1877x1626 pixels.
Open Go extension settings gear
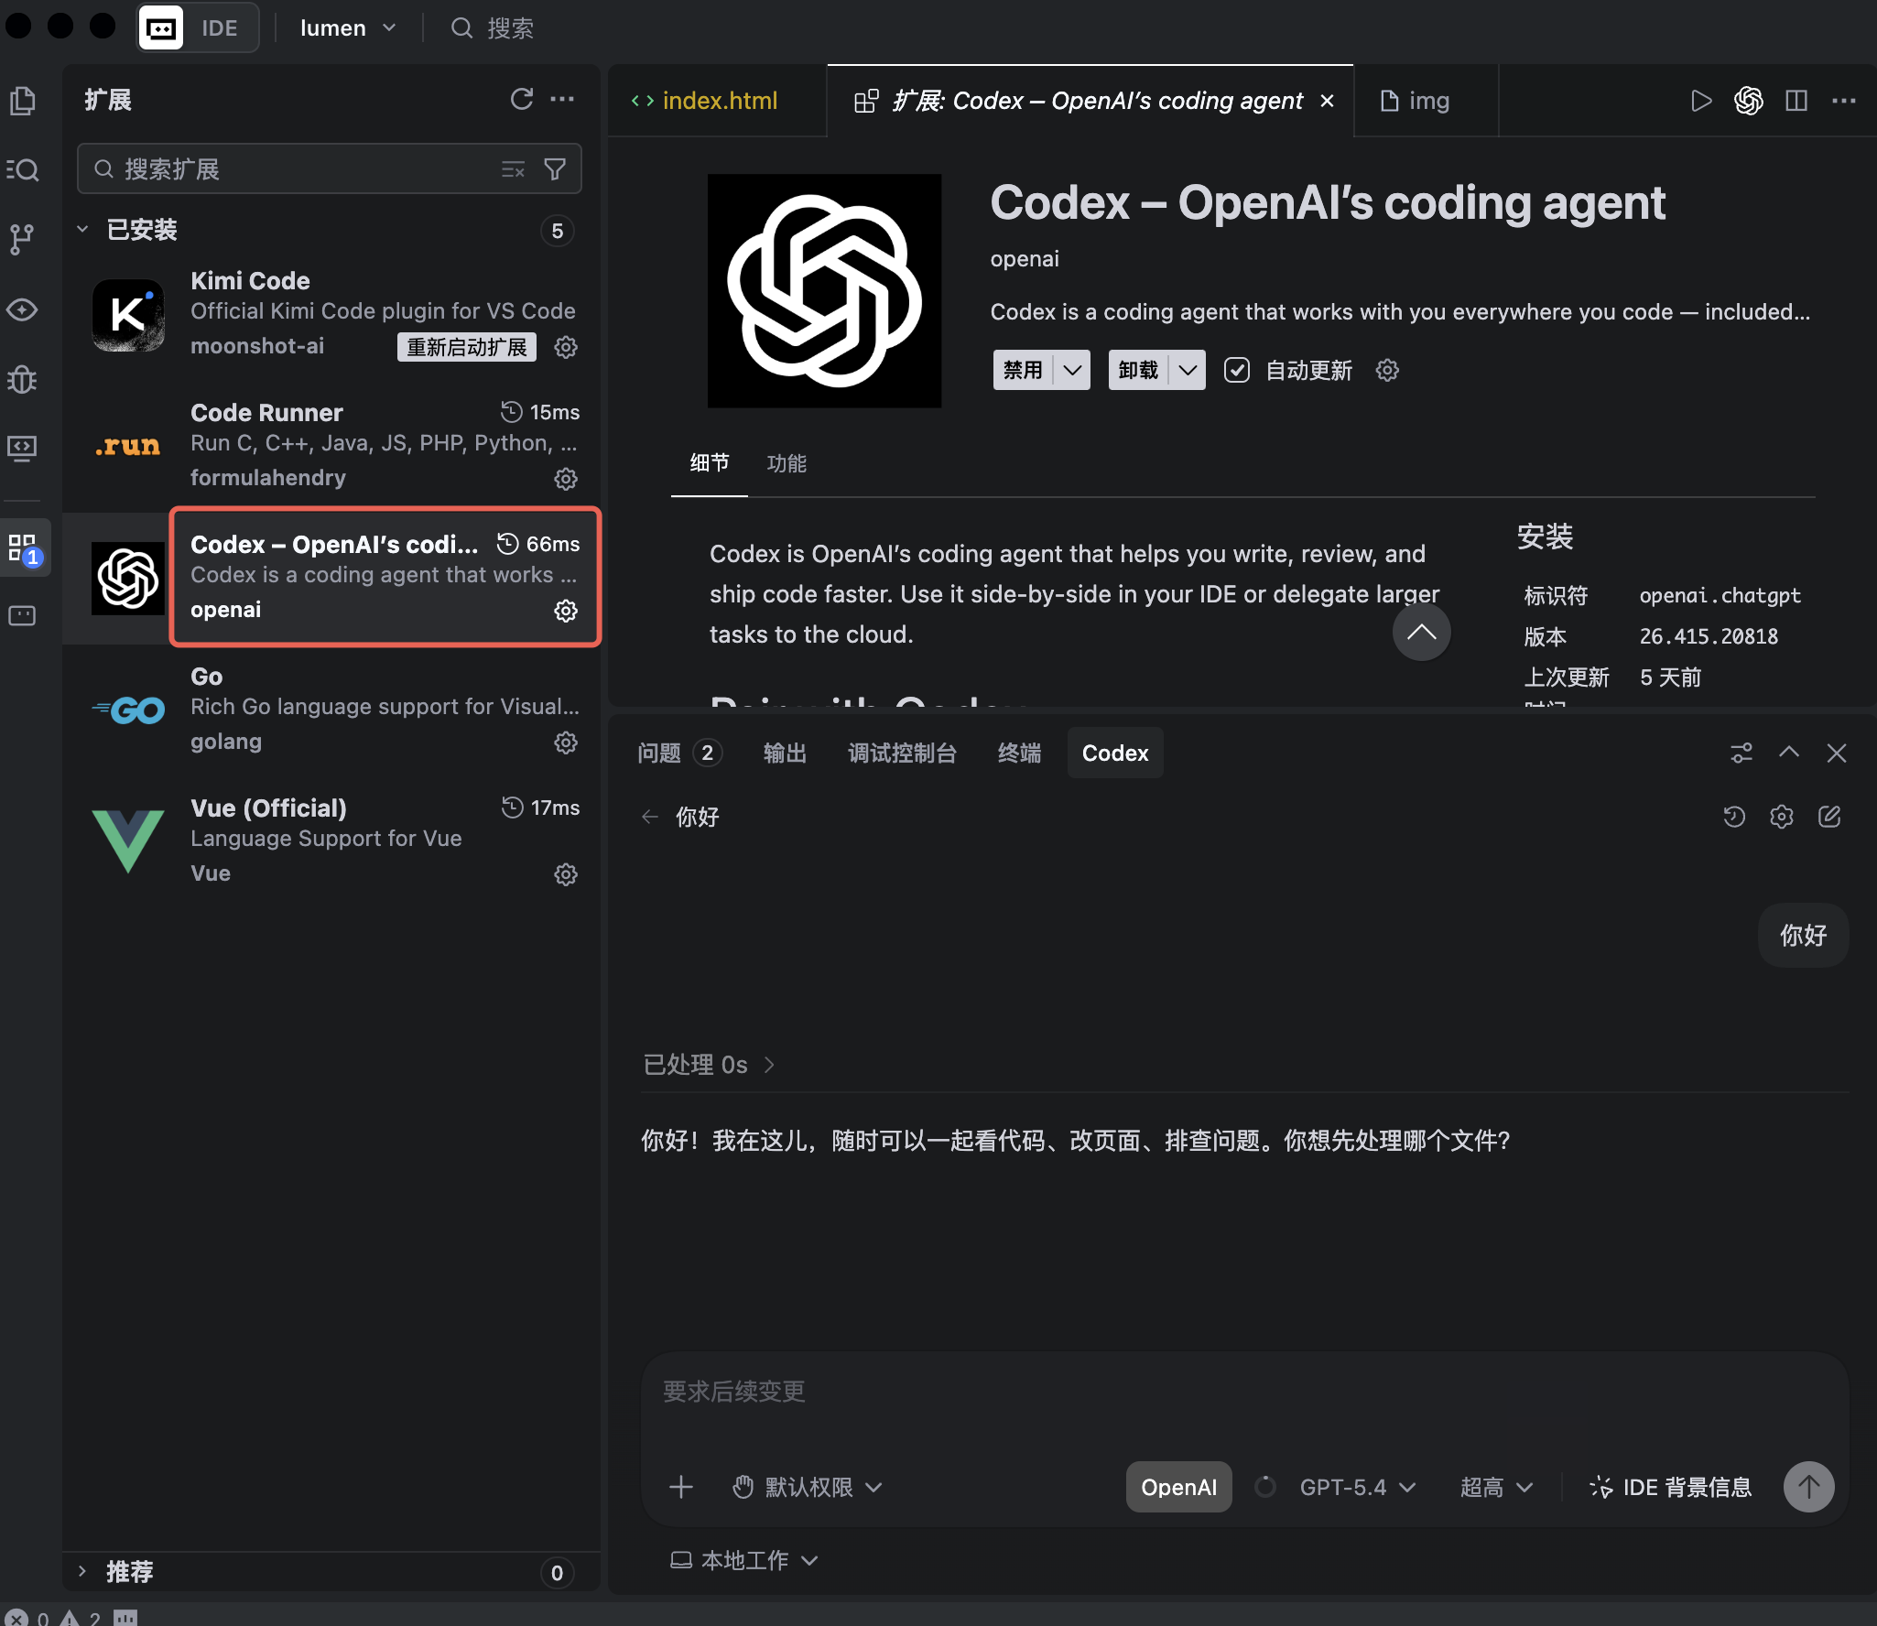pyautogui.click(x=566, y=743)
